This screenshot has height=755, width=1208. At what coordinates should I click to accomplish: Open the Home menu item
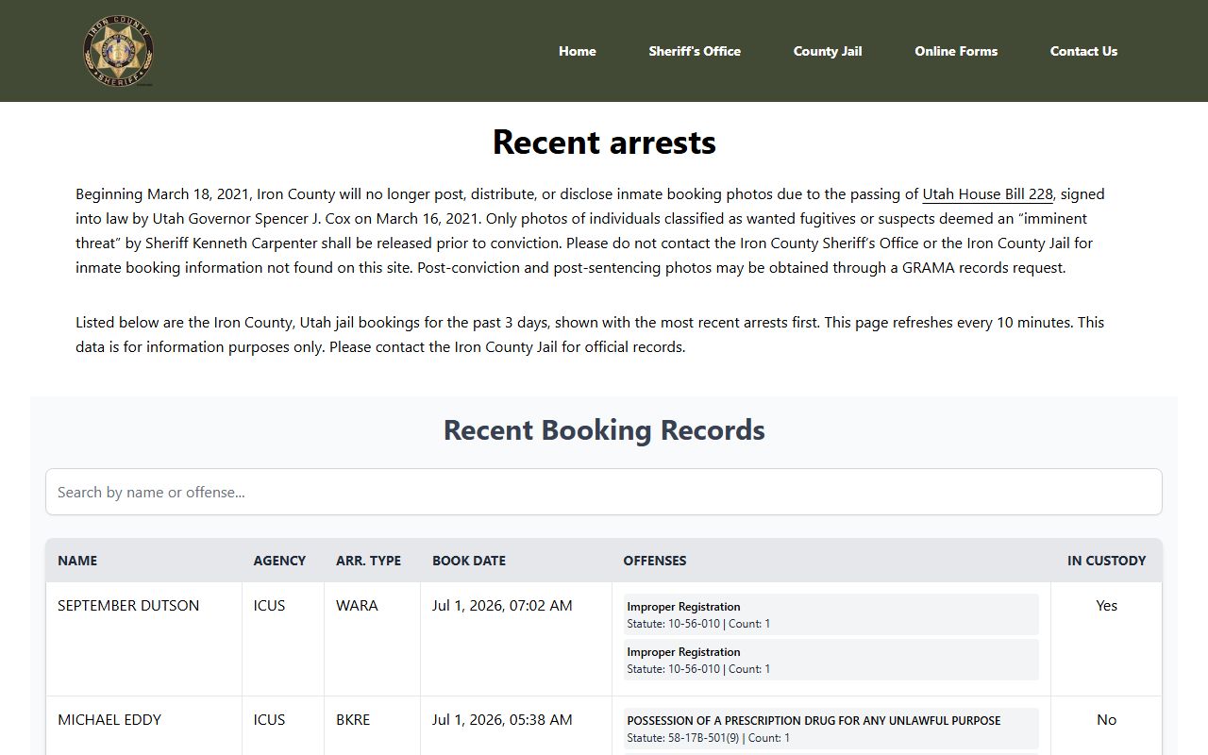(577, 51)
